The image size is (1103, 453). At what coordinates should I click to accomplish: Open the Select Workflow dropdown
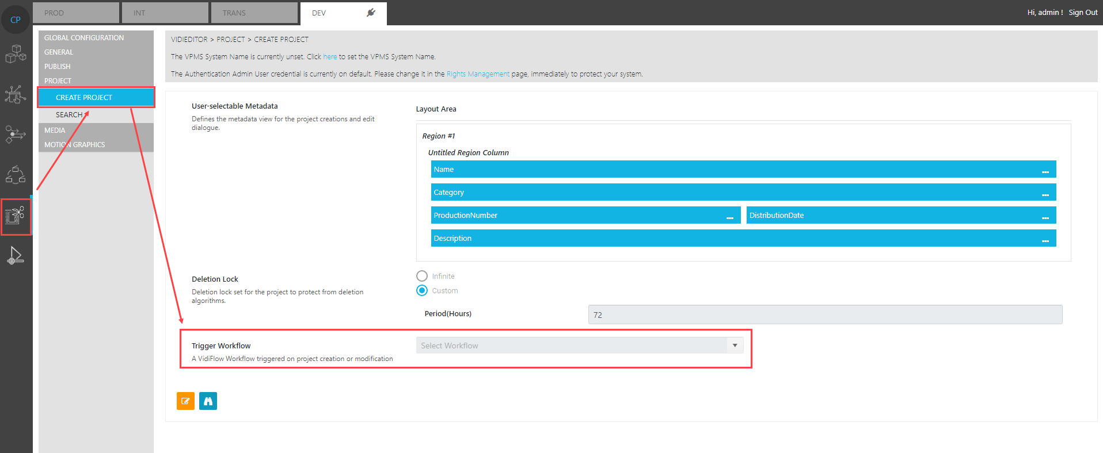579,345
